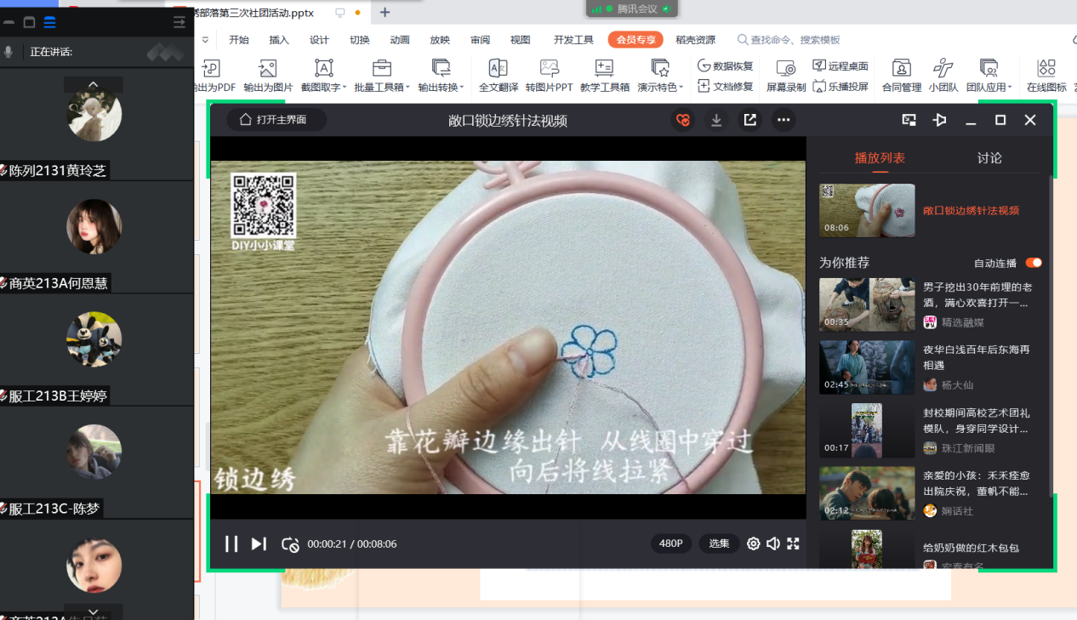Screen dimensions: 1077x620
Task: Switch the player to mini window mode
Action: point(909,120)
